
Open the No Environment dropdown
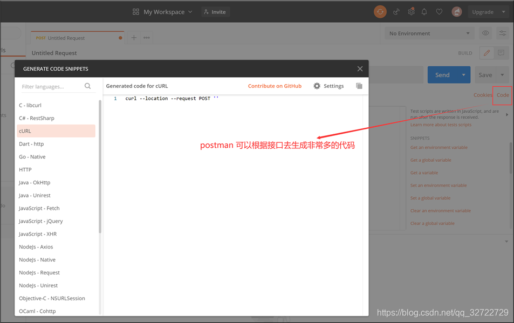tap(429, 33)
